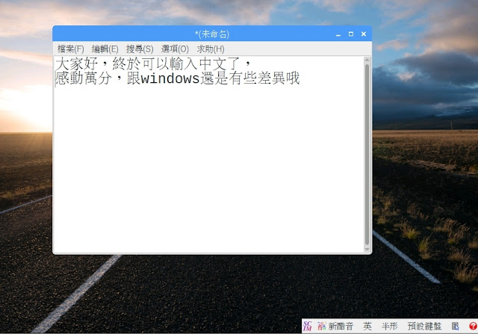
Task: Open the 求助(H) menu
Action: pos(211,49)
